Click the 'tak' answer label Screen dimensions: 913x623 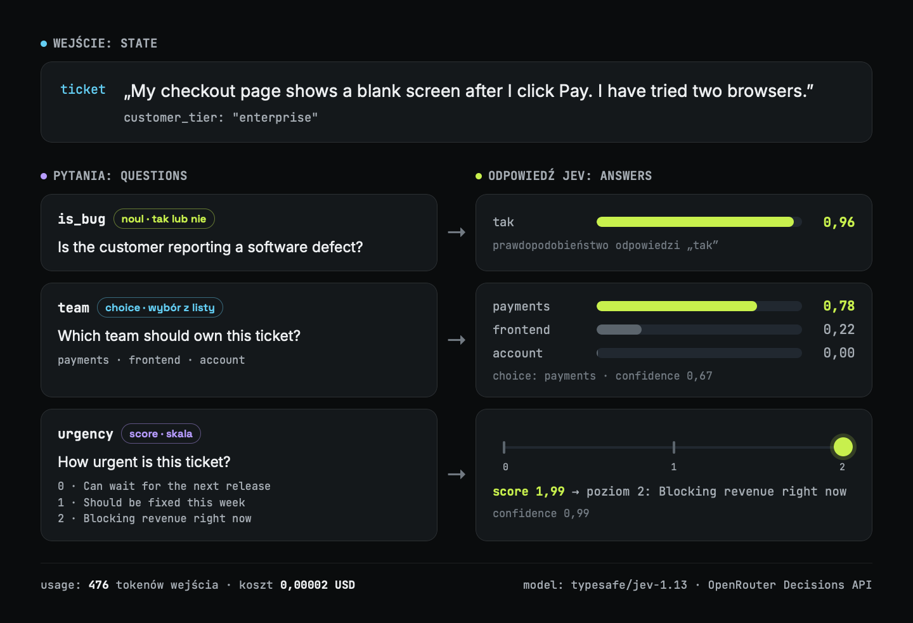click(503, 222)
